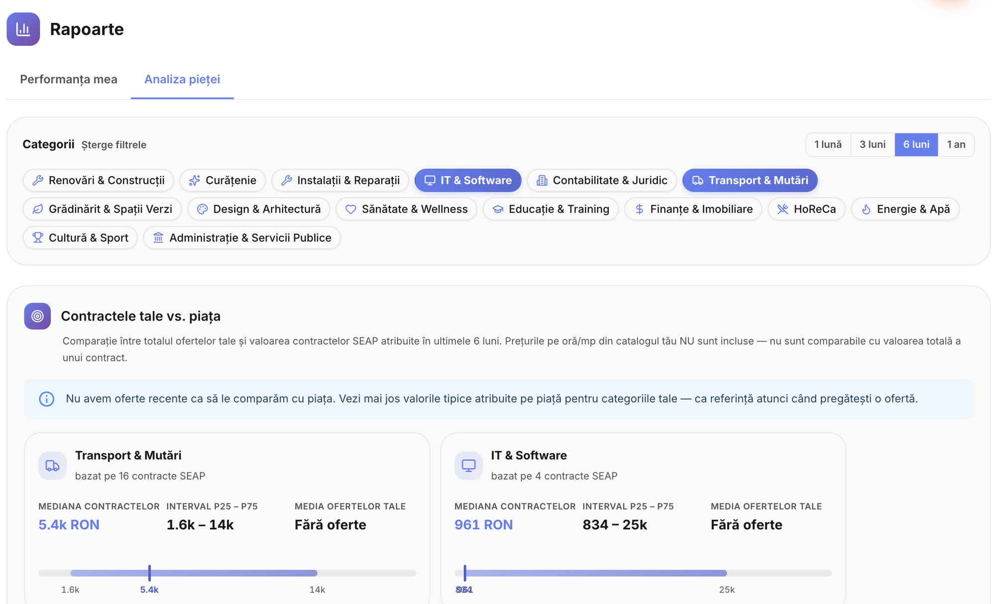
Task: Click the 5.4k median marker on Transport range bar
Action: point(149,573)
